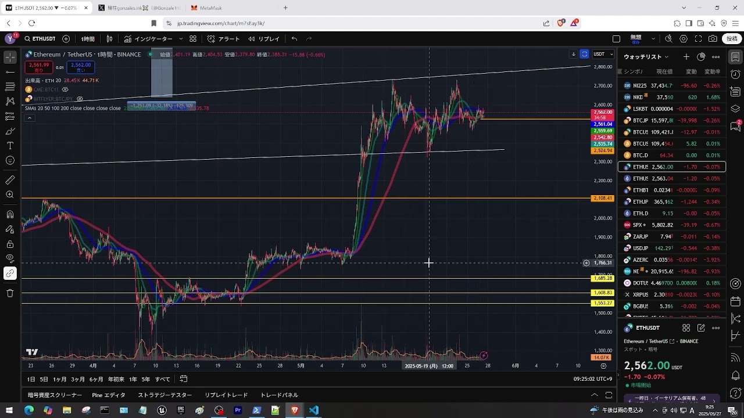
Task: Select the crosshair cursor tool
Action: pos(10,57)
